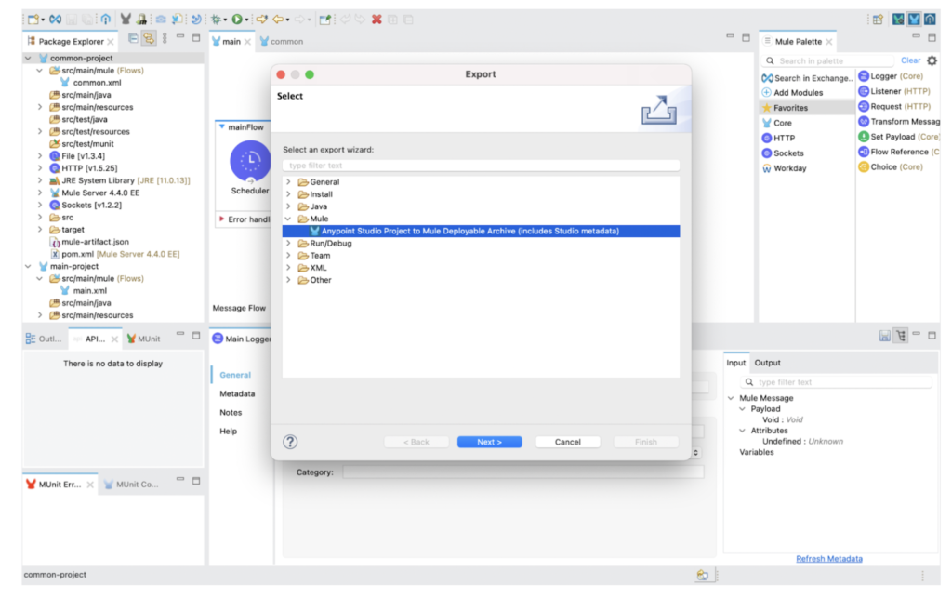Click Search in Exchange icon
952x598 pixels.
pyautogui.click(x=767, y=78)
